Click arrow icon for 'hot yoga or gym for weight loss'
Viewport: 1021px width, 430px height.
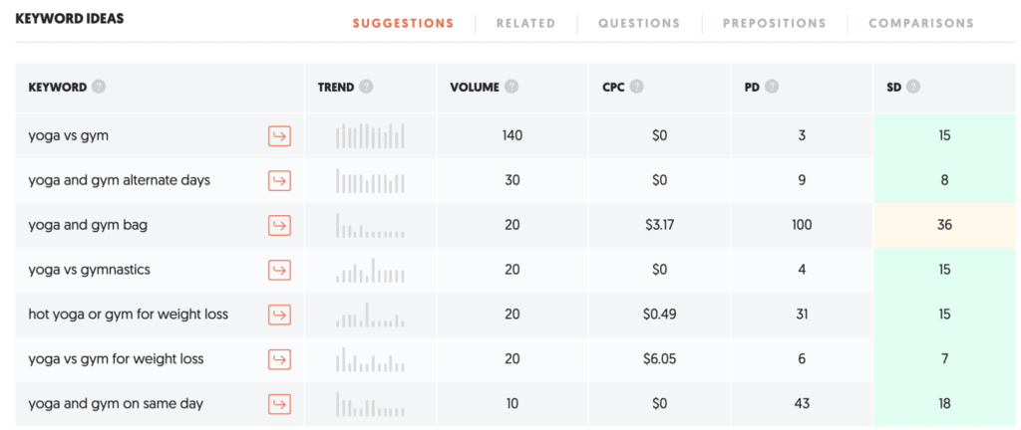click(279, 315)
